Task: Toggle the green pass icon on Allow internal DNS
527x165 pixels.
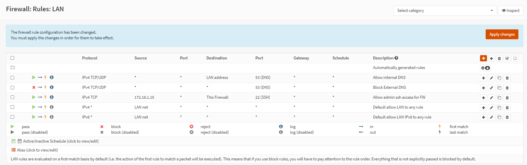Action: [34, 78]
